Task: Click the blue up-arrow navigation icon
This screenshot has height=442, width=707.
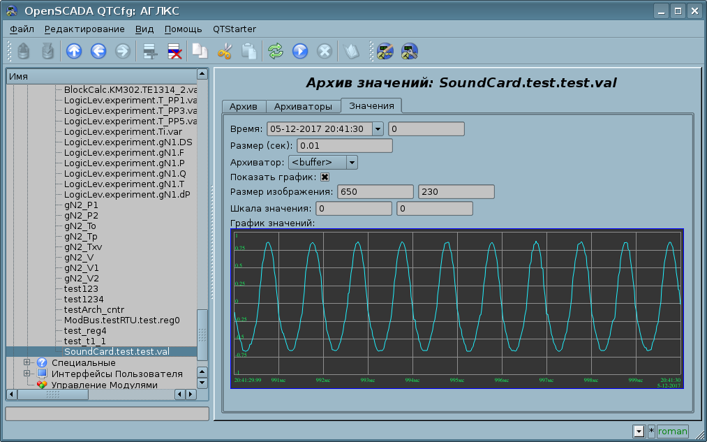Action: [74, 51]
